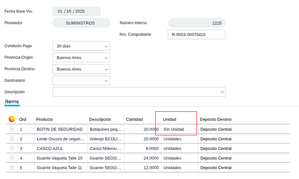Select the Proveedor SUMINISTROS field
Image resolution: width=299 pixels, height=179 pixels.
(x=80, y=23)
